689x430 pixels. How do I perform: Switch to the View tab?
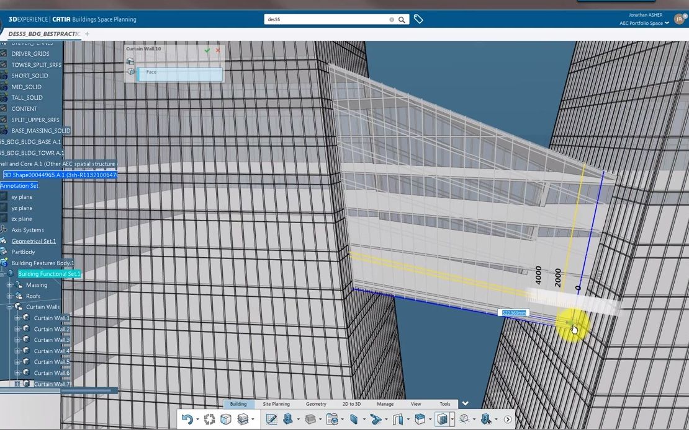coord(416,404)
